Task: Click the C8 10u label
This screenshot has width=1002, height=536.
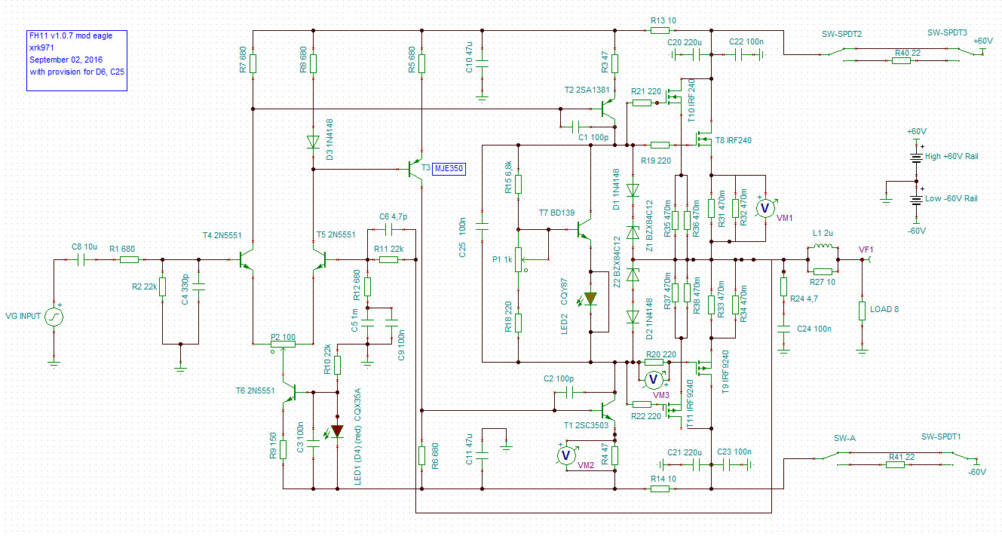Action: point(85,247)
